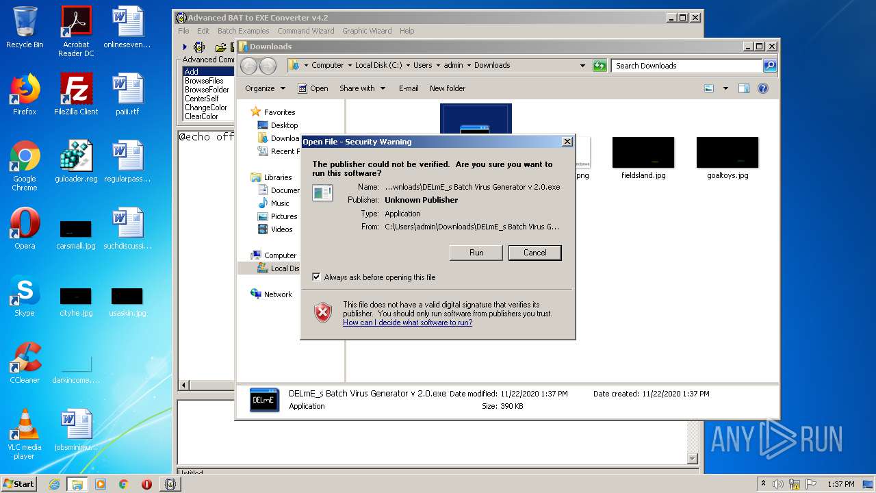The height and width of the screenshot is (493, 876).
Task: Select Videos library in navigation pane
Action: tap(274, 229)
